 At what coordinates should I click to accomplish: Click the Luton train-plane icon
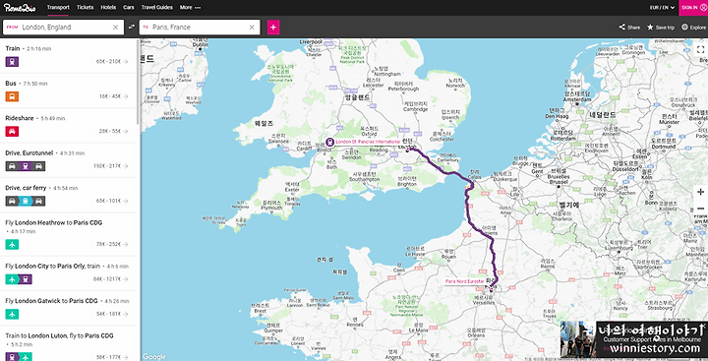coord(19,357)
